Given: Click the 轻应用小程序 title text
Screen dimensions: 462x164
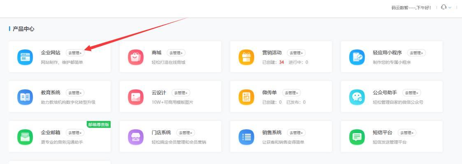Looking at the screenshot, I should point(387,53).
